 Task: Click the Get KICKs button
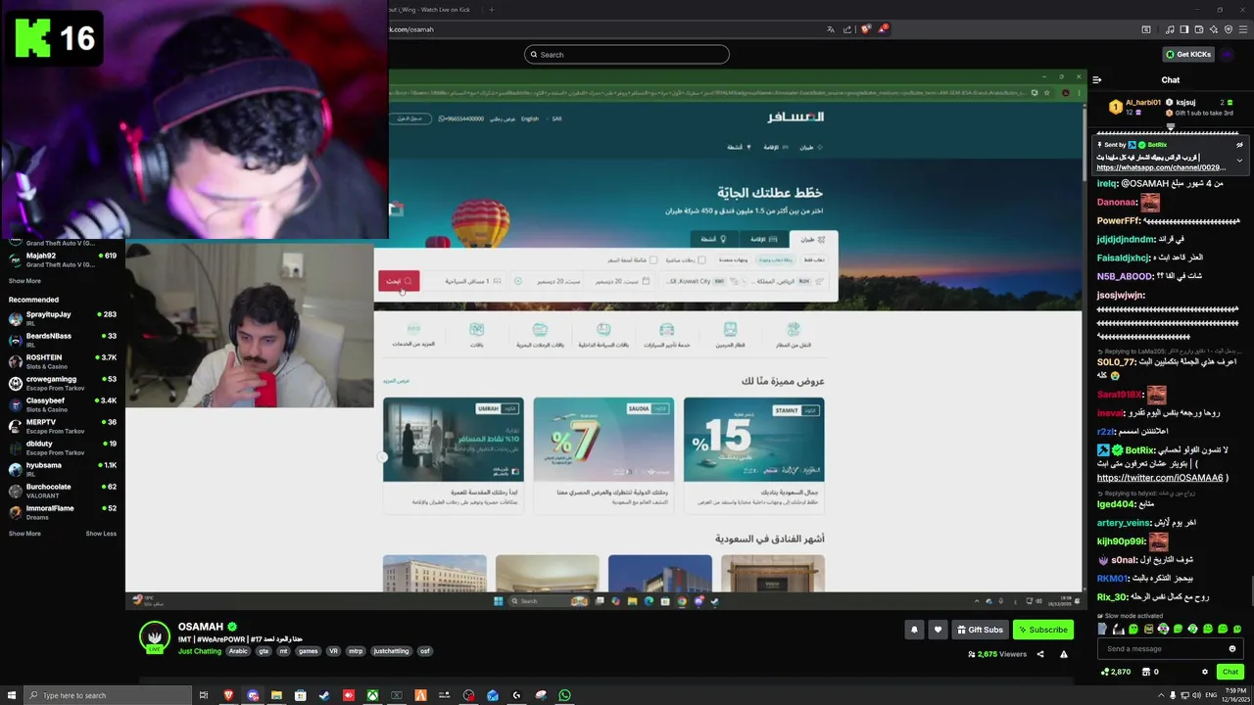point(1188,54)
